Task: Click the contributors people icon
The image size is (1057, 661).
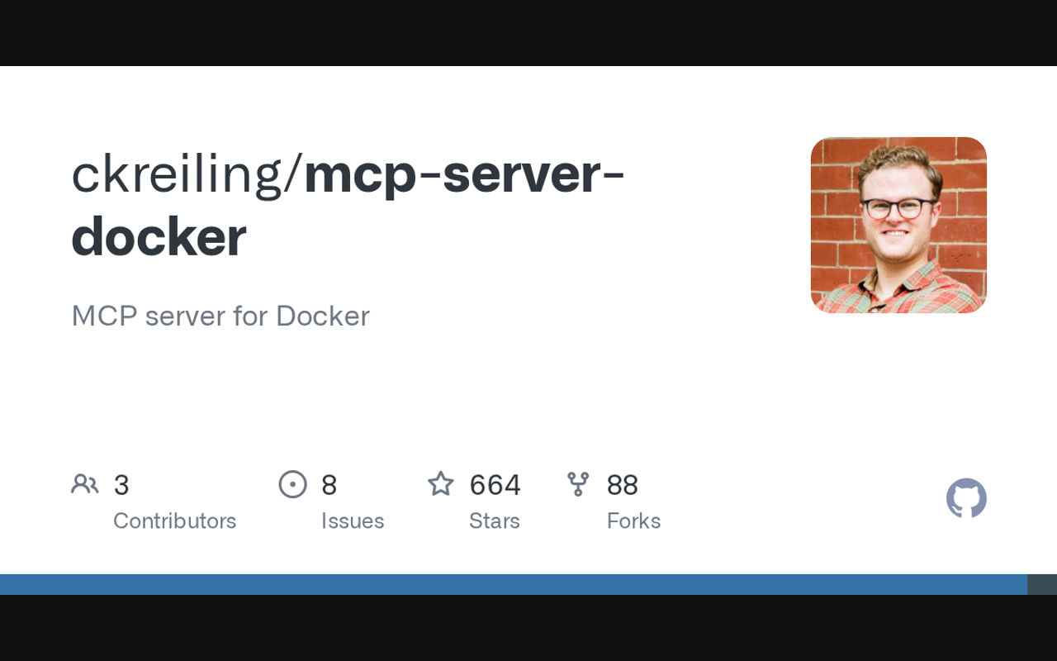Action: 85,484
